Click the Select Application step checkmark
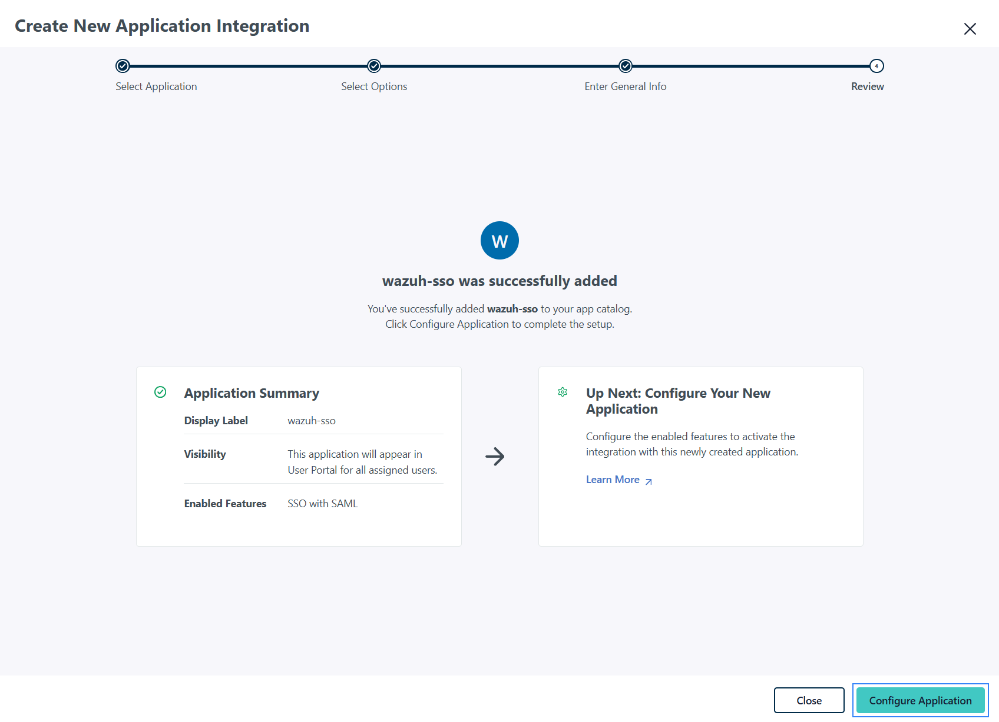Viewport: 999px width, 722px height. [123, 66]
